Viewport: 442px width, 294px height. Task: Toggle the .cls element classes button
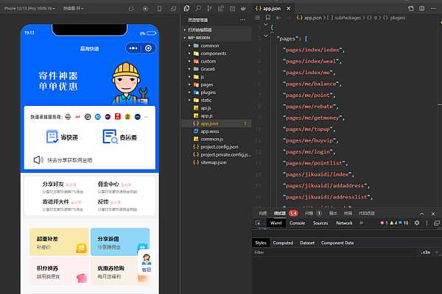[x=425, y=252]
